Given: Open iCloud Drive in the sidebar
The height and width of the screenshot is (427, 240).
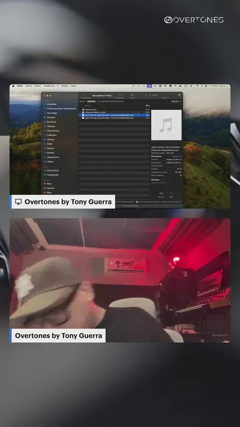Looking at the screenshot, I should point(52,170).
